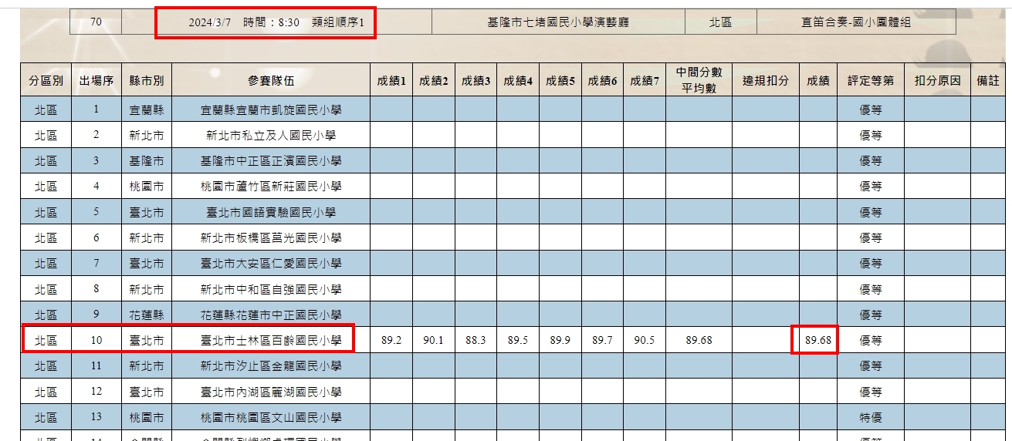Click the 成績4 column header
1012x441 pixels.
pos(517,80)
